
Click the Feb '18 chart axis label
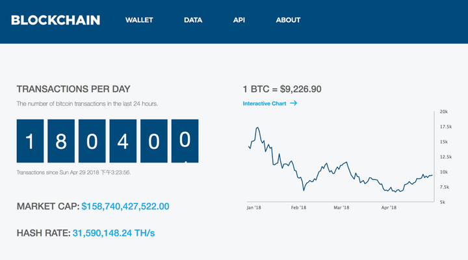(299, 208)
